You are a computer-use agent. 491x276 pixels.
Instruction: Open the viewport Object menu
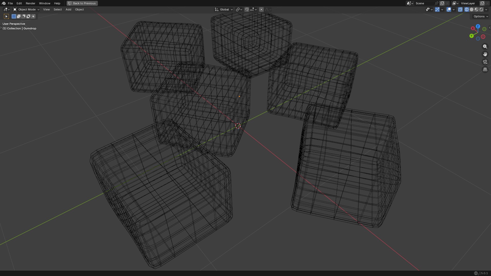[x=79, y=9]
